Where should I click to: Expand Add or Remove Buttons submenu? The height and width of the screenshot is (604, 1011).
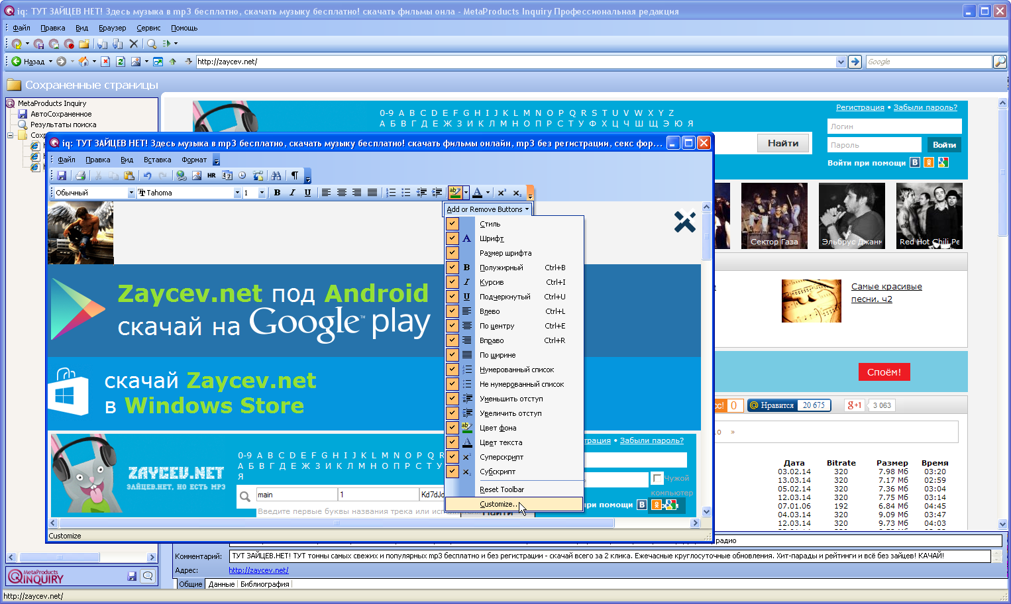click(x=488, y=209)
